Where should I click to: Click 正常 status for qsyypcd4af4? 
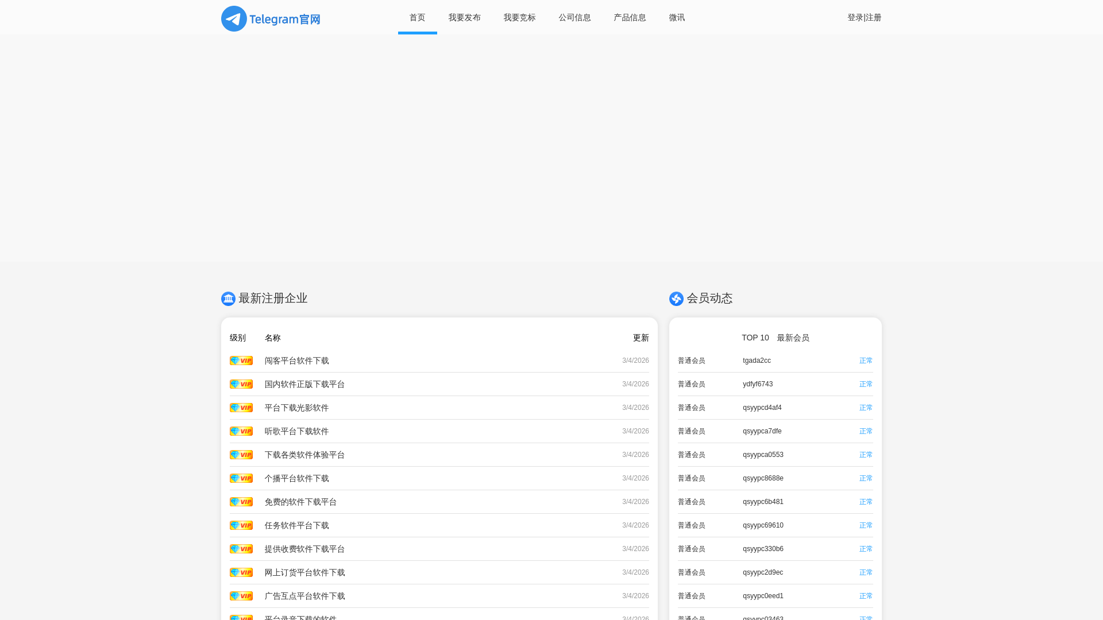click(866, 408)
